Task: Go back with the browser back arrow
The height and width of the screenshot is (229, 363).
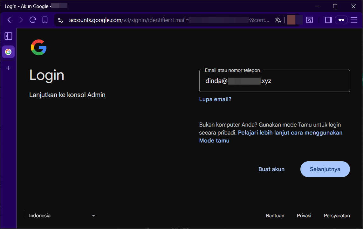Action: 9,20
